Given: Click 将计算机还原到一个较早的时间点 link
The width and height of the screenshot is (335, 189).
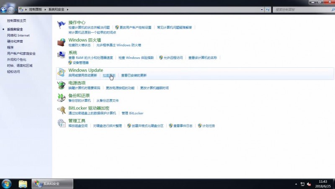Looking at the screenshot, I should [x=92, y=33].
